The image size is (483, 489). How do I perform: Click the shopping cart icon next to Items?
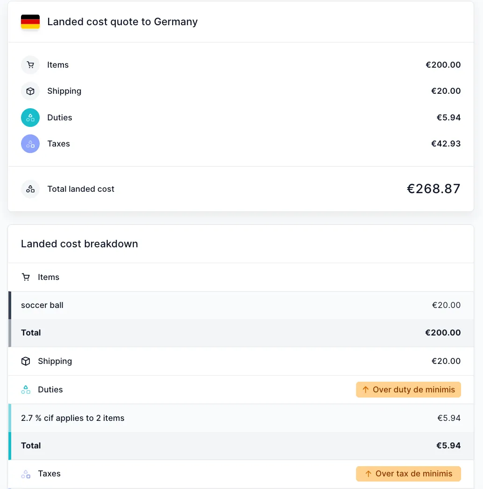click(30, 65)
